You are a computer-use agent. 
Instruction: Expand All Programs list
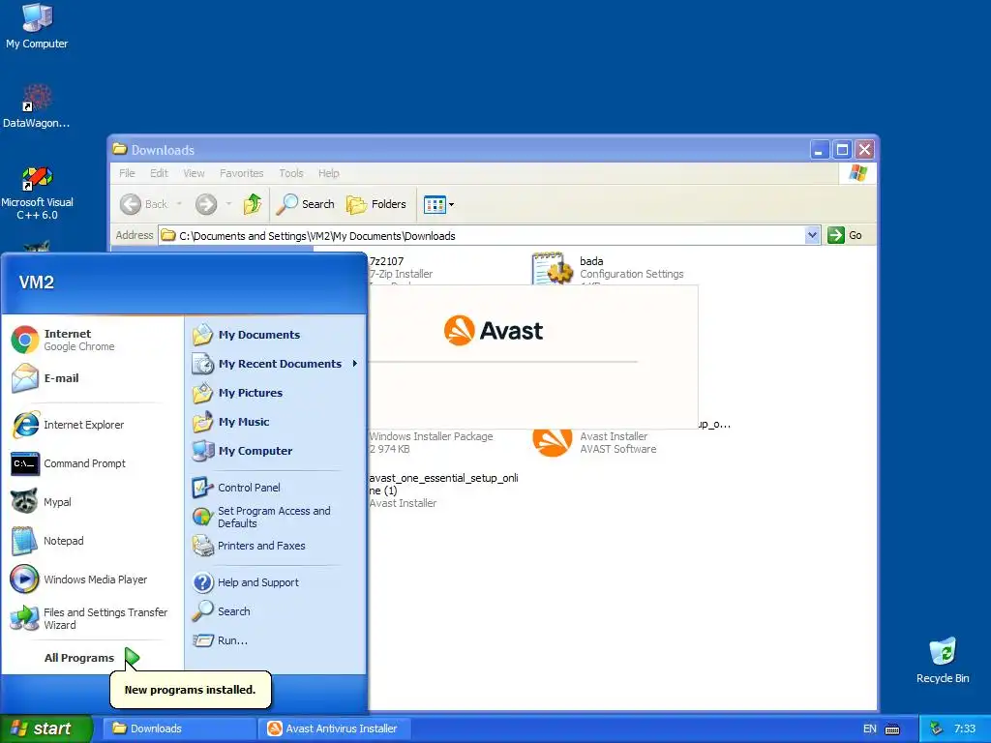pyautogui.click(x=93, y=658)
